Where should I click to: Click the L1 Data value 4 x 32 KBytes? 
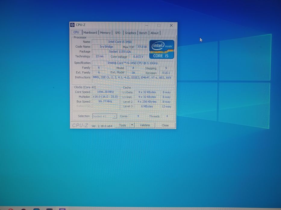147,92
